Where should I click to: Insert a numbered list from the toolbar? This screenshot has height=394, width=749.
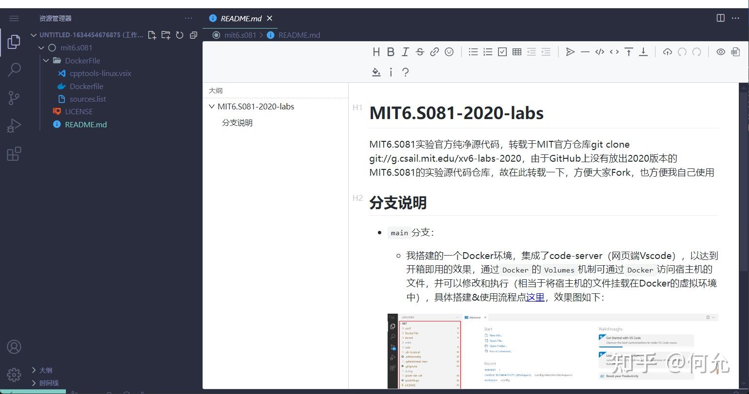[487, 51]
